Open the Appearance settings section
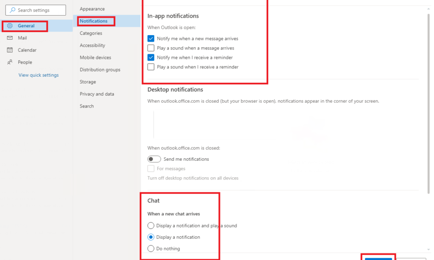Screen dimensions: 434x260 [93, 9]
